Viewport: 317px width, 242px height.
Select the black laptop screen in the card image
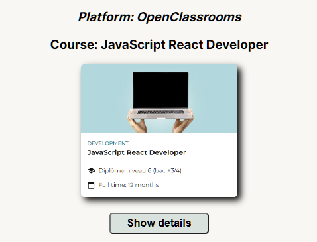coord(160,90)
